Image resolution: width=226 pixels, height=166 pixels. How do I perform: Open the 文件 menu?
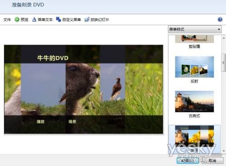[x=7, y=20]
